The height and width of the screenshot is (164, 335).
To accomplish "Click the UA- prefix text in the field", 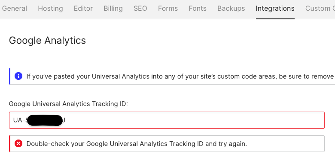I will tap(19, 120).
